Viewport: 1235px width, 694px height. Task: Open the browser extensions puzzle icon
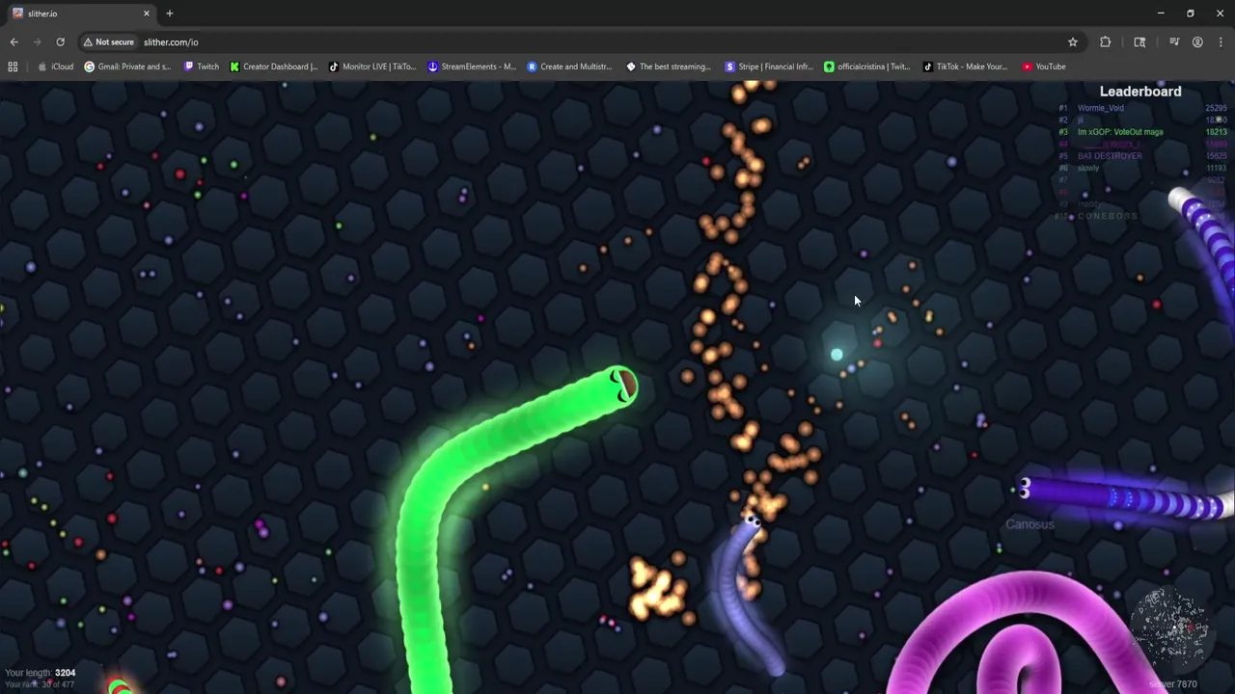(x=1106, y=41)
